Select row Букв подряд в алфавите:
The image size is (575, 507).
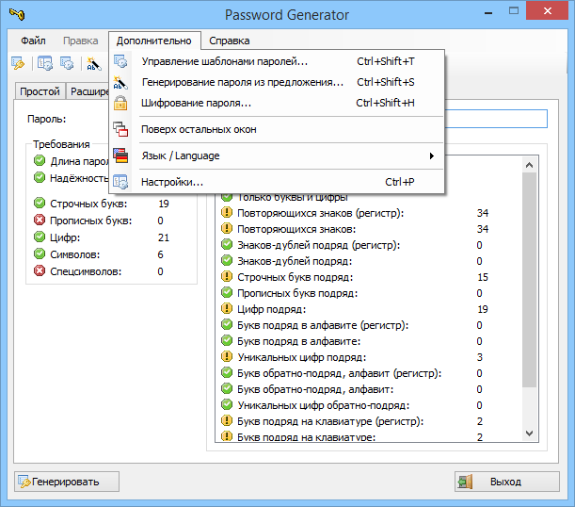[x=369, y=341]
